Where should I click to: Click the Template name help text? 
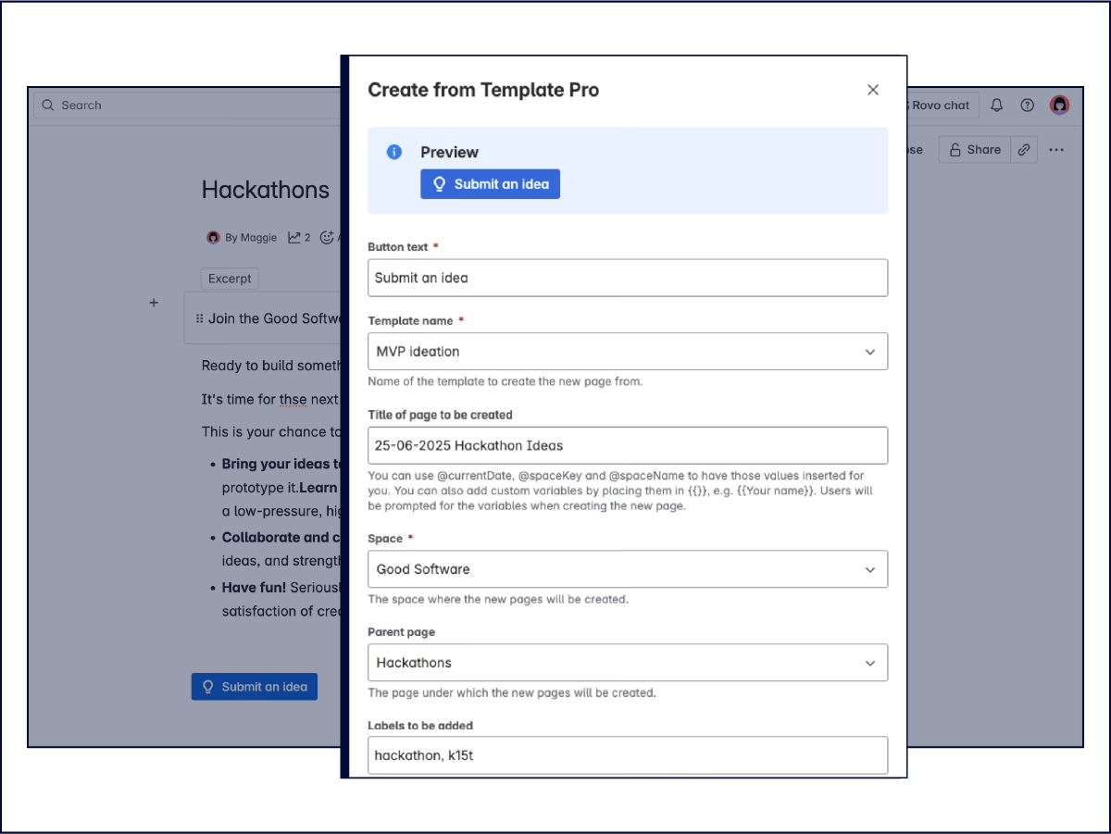coord(505,381)
